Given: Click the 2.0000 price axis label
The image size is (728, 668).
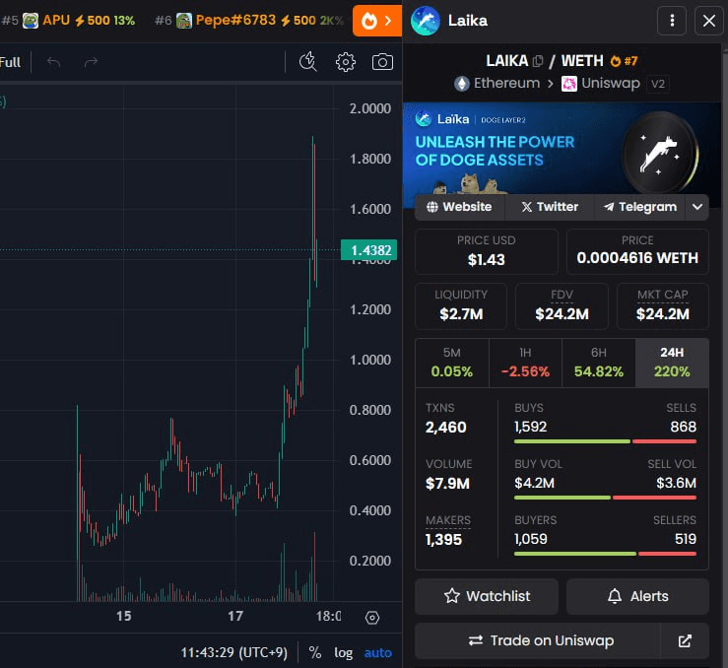Looking at the screenshot, I should (370, 108).
